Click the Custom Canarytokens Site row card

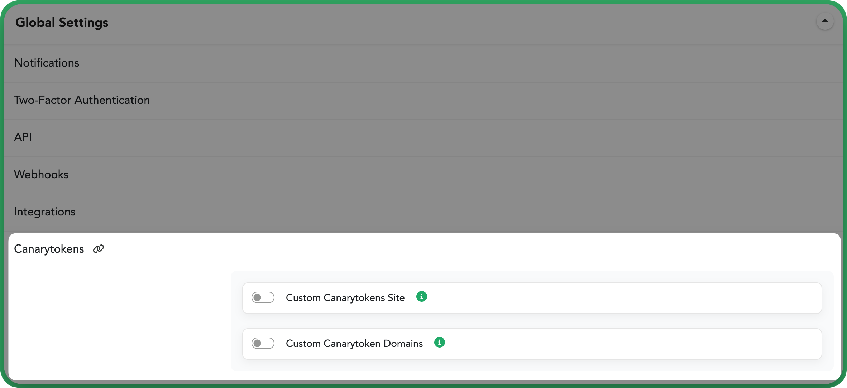coord(532,298)
